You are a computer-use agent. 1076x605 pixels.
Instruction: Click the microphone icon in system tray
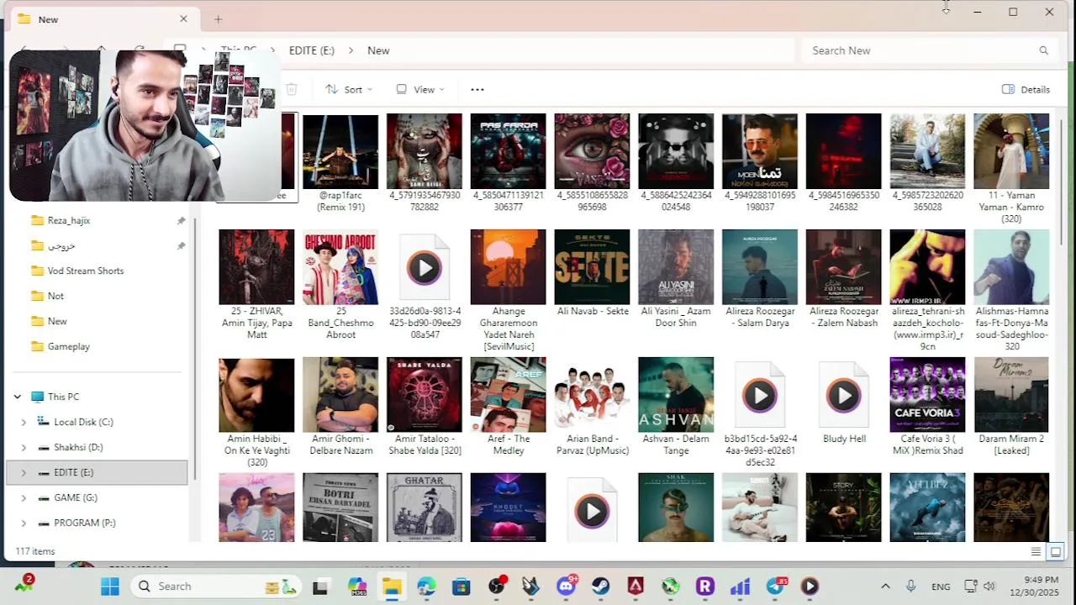point(910,587)
